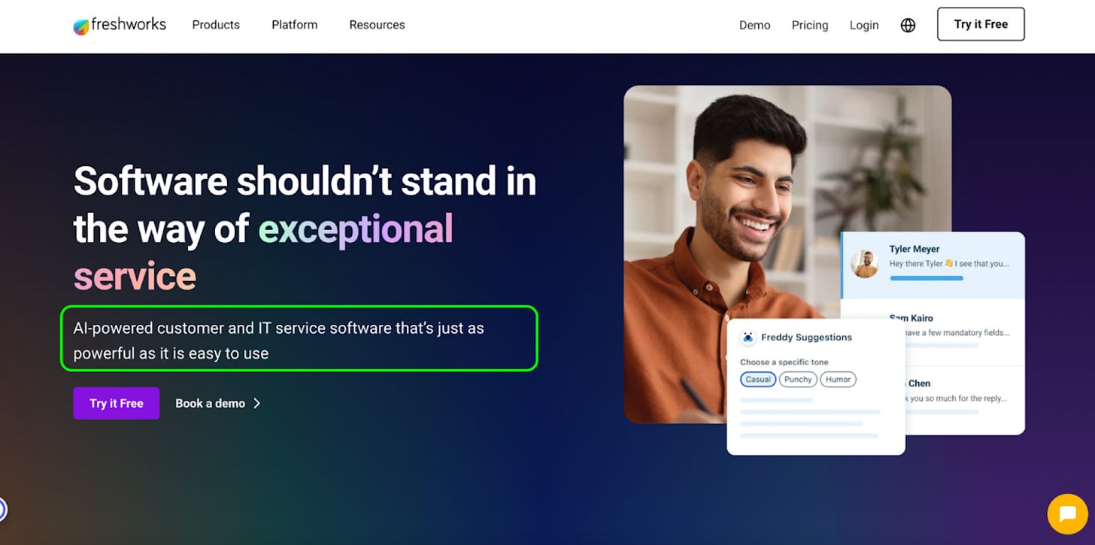Select the Humor tone chip
This screenshot has height=545, width=1095.
pyautogui.click(x=838, y=380)
